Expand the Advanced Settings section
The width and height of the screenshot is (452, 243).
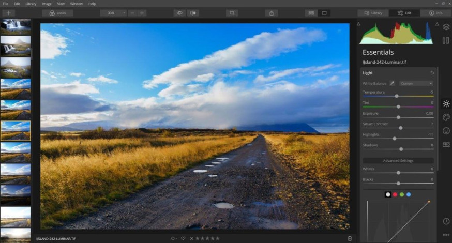(398, 161)
